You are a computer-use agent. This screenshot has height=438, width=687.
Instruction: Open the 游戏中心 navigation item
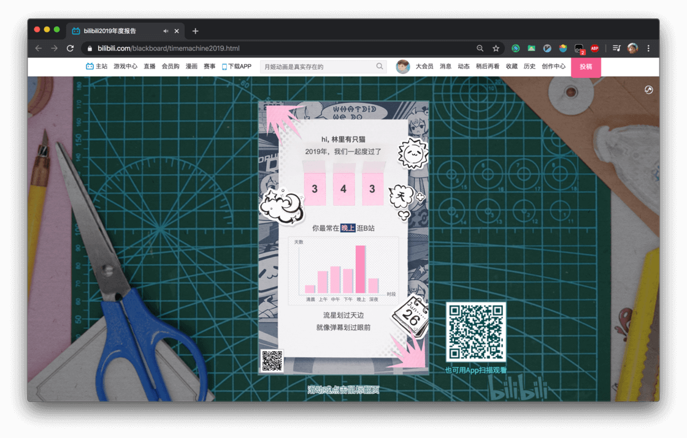pos(125,67)
